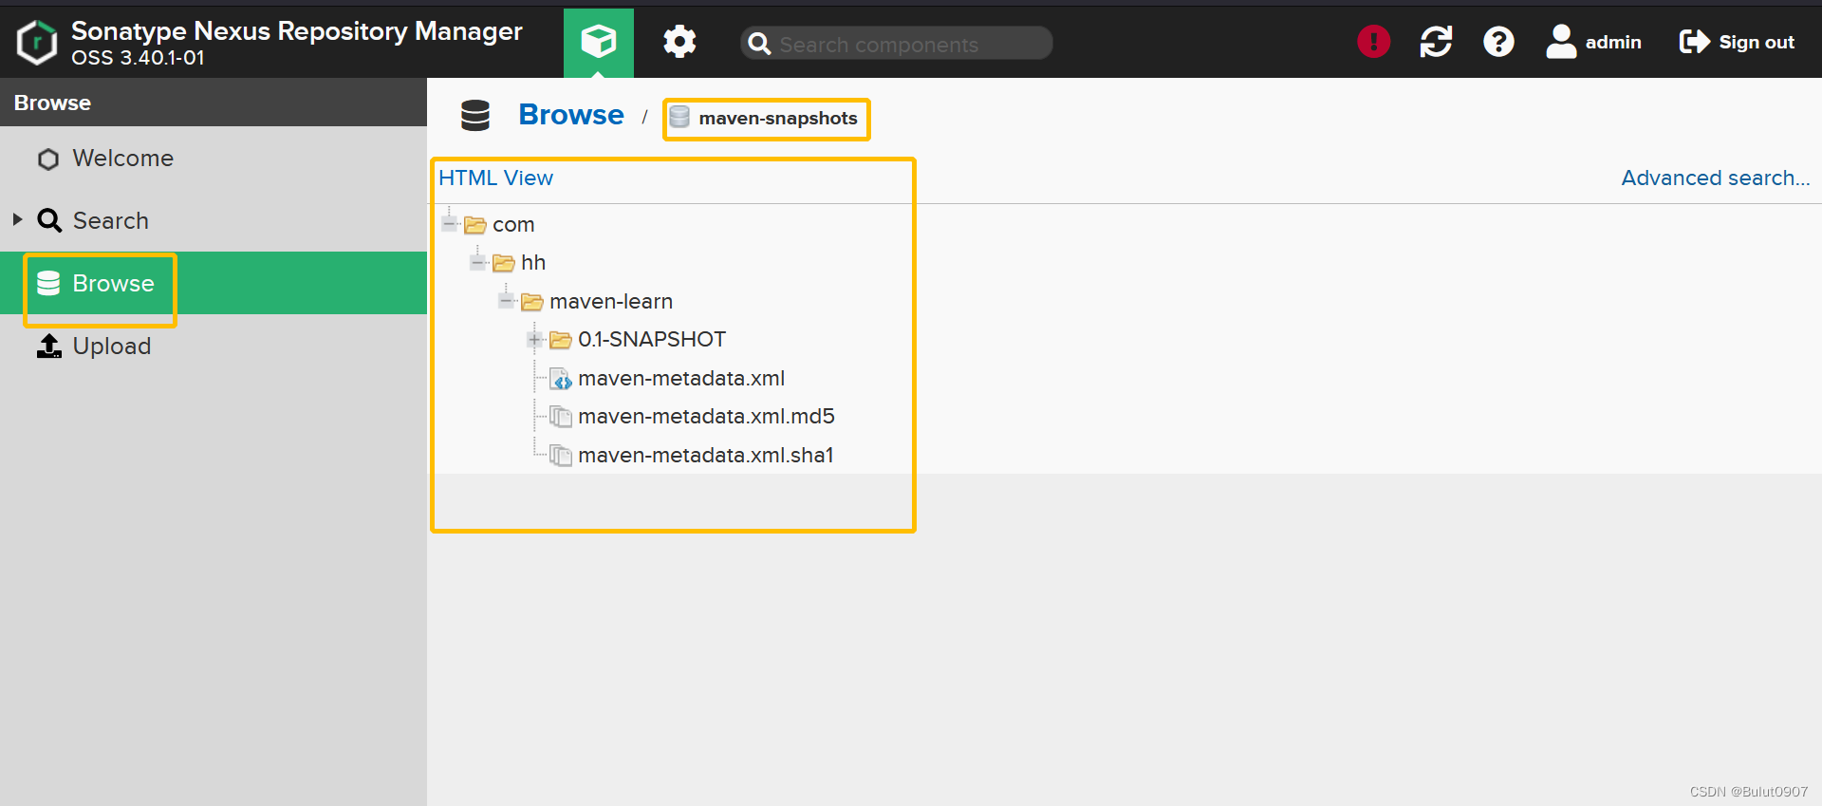Expand the 0.1-SNAPSHOT tree node

pyautogui.click(x=534, y=339)
